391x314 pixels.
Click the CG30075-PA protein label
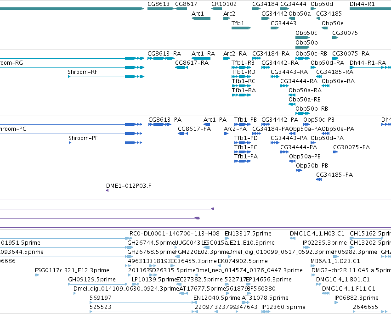pyautogui.click(x=351, y=147)
